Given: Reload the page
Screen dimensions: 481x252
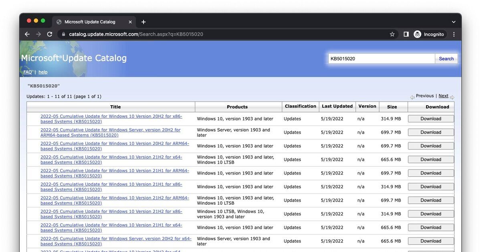Looking at the screenshot, I should [50, 34].
